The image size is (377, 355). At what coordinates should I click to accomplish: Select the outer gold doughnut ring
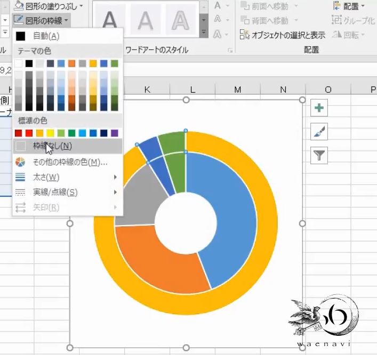click(267, 223)
